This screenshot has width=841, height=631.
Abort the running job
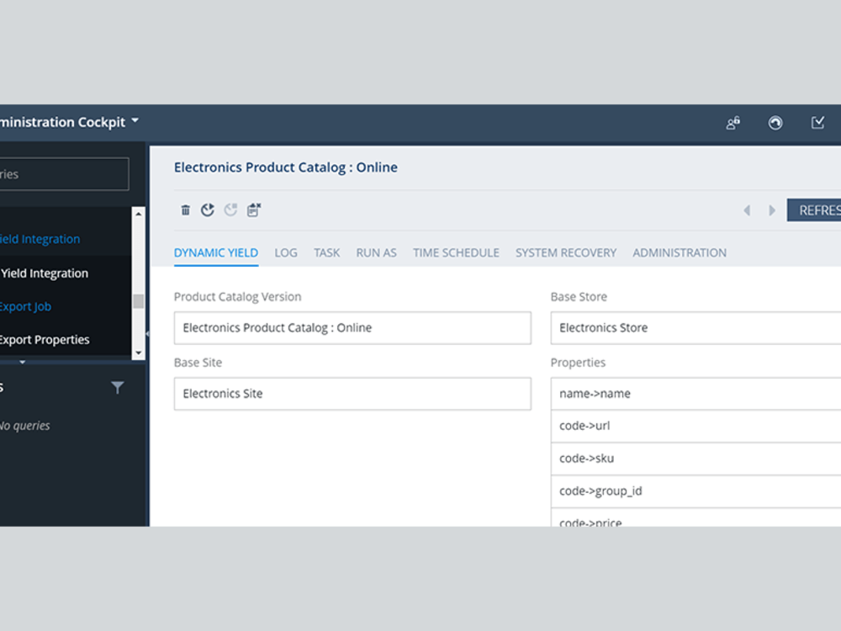[x=231, y=210]
